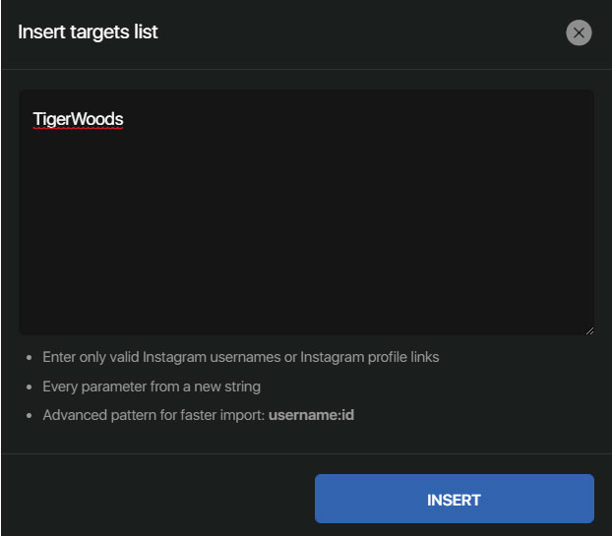Click the 'Advanced pattern for faster import' hint
This screenshot has width=612, height=536.
coord(153,415)
